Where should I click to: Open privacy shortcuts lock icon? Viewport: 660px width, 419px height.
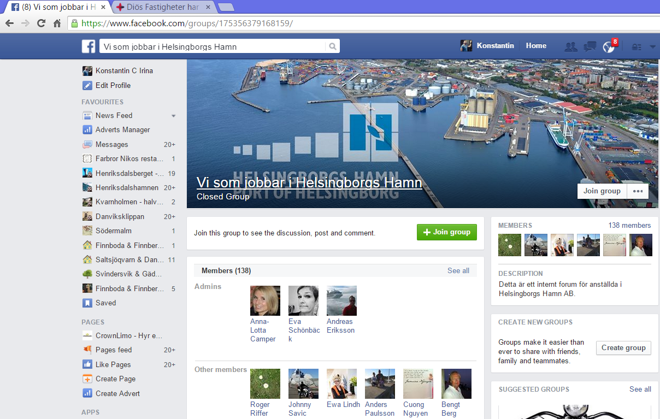tap(637, 47)
